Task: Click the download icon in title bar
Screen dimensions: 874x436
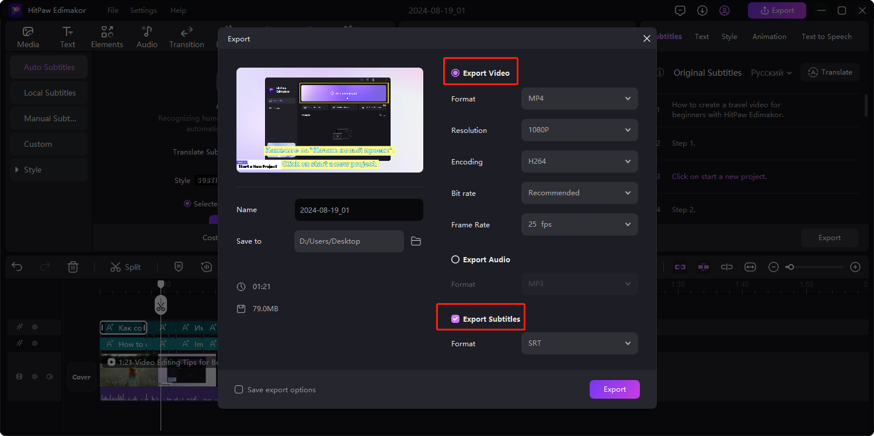Action: pos(702,10)
